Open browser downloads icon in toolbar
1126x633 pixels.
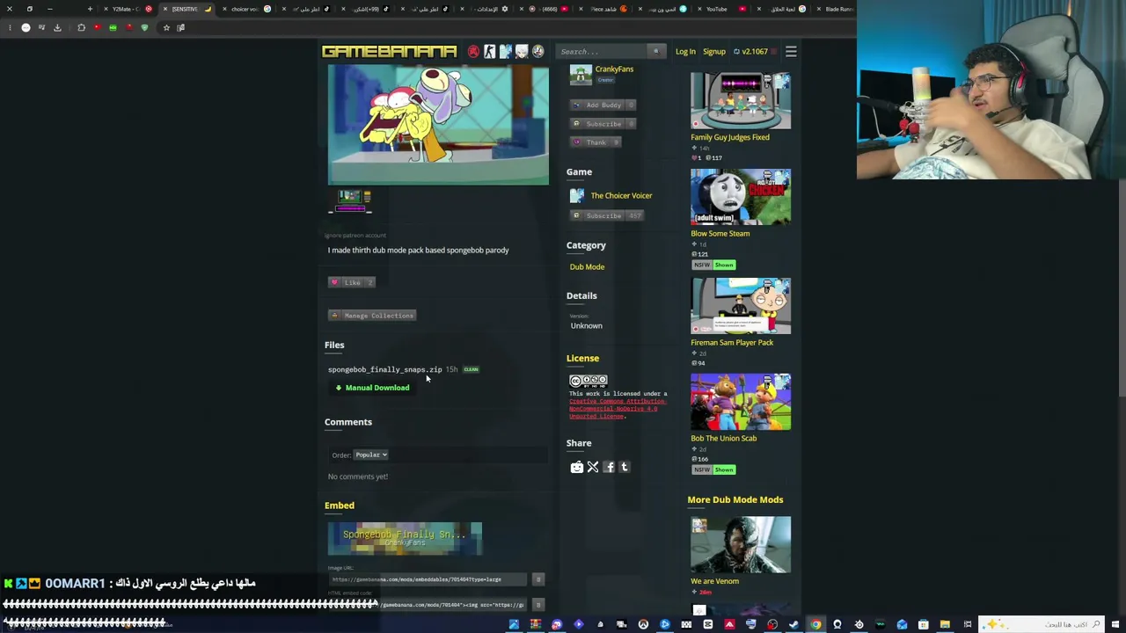[x=57, y=28]
